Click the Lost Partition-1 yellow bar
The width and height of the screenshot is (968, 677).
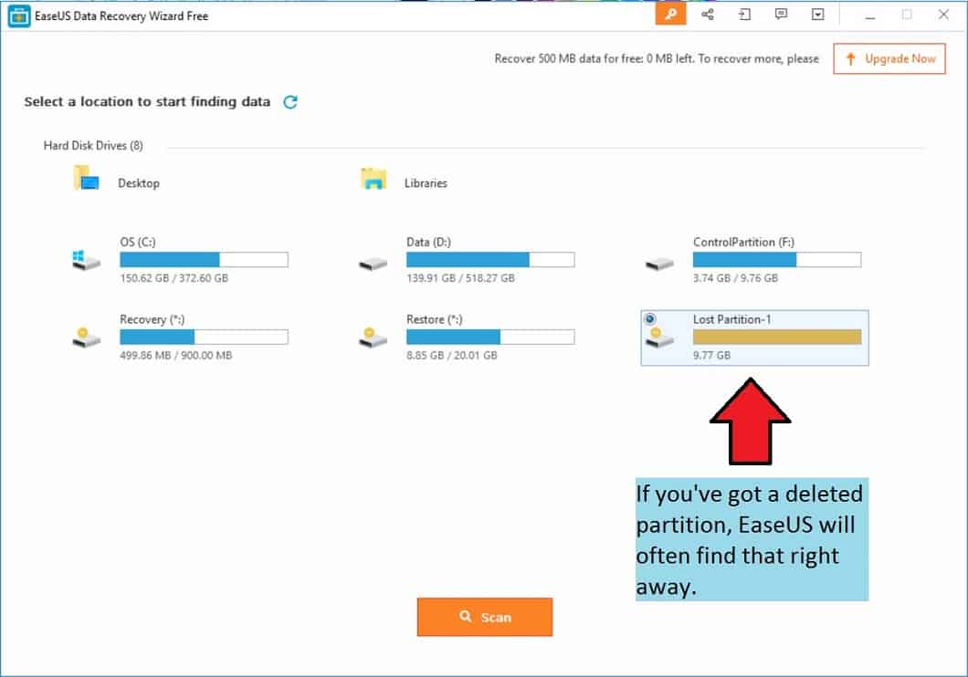[x=776, y=337]
